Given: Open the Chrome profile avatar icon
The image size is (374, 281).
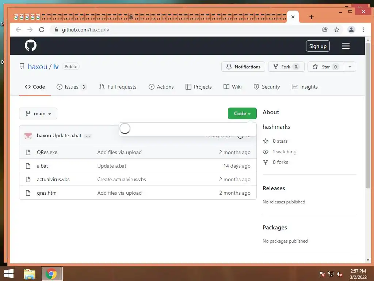Looking at the screenshot, I should [x=351, y=30].
